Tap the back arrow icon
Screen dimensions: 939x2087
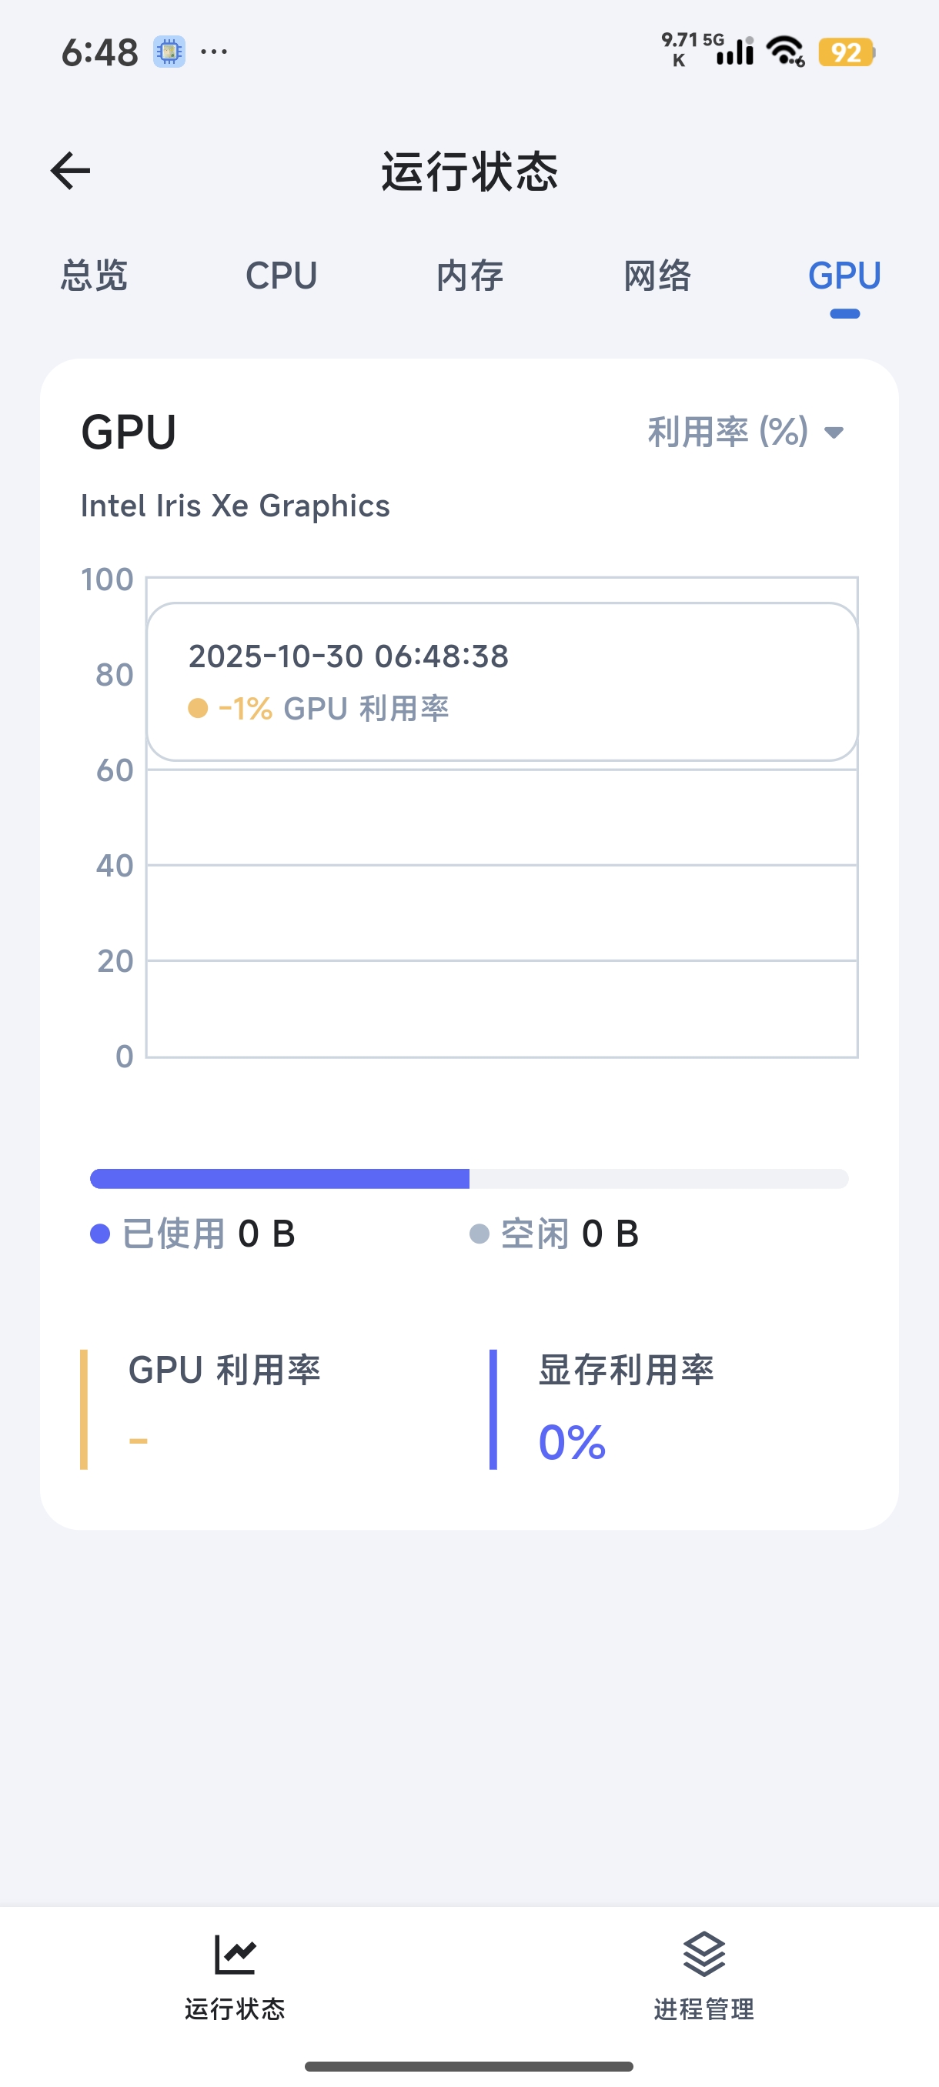[71, 171]
